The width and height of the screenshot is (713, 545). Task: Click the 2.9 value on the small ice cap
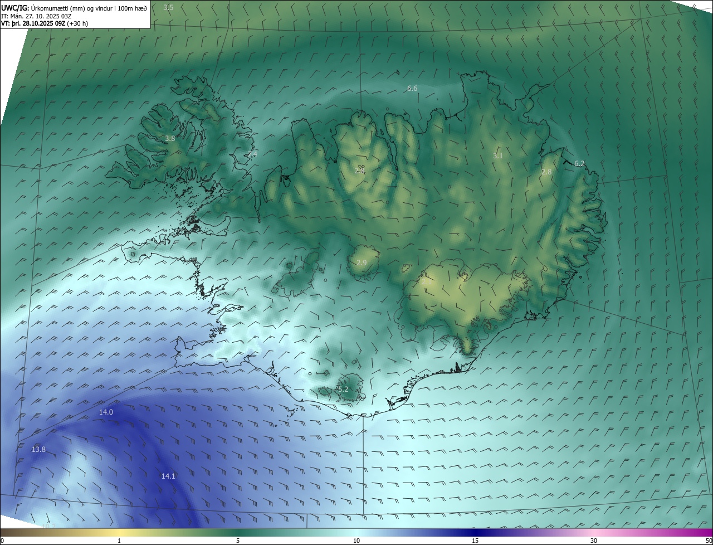(362, 262)
